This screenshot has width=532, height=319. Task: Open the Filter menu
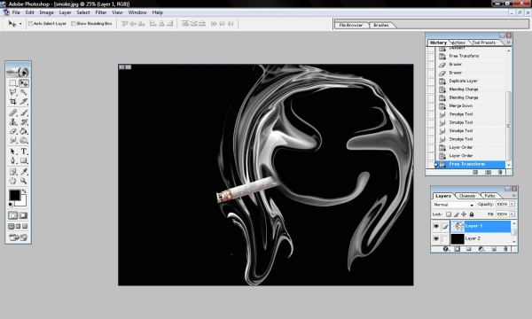tap(101, 12)
